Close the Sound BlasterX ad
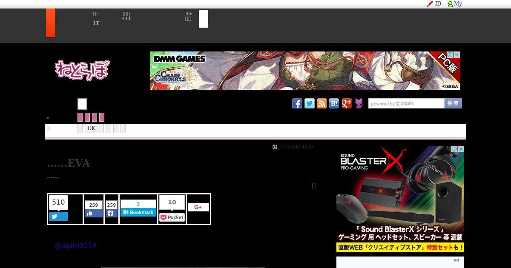This screenshot has width=511, height=268. click(x=461, y=149)
